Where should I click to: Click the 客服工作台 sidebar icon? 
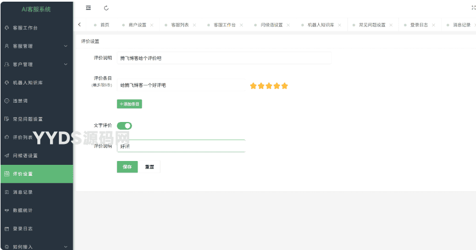7,28
